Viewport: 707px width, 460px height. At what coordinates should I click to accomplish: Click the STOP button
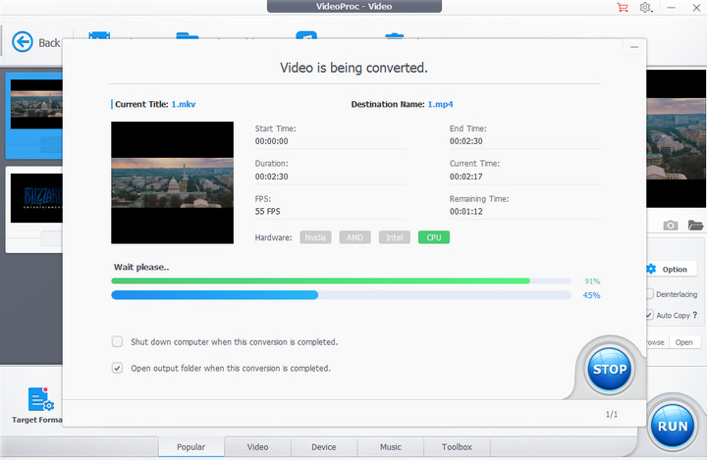pos(610,369)
